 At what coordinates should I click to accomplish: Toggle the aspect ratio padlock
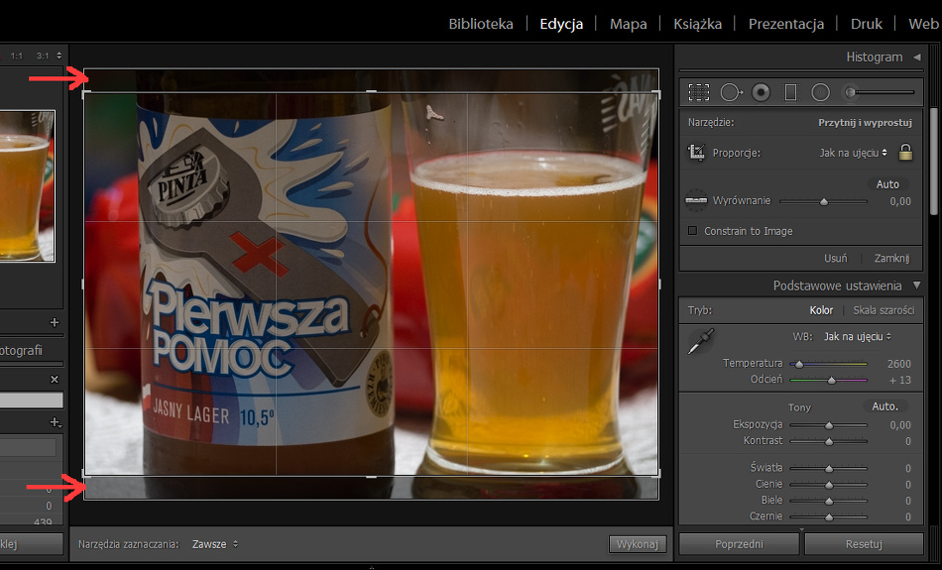pos(904,153)
